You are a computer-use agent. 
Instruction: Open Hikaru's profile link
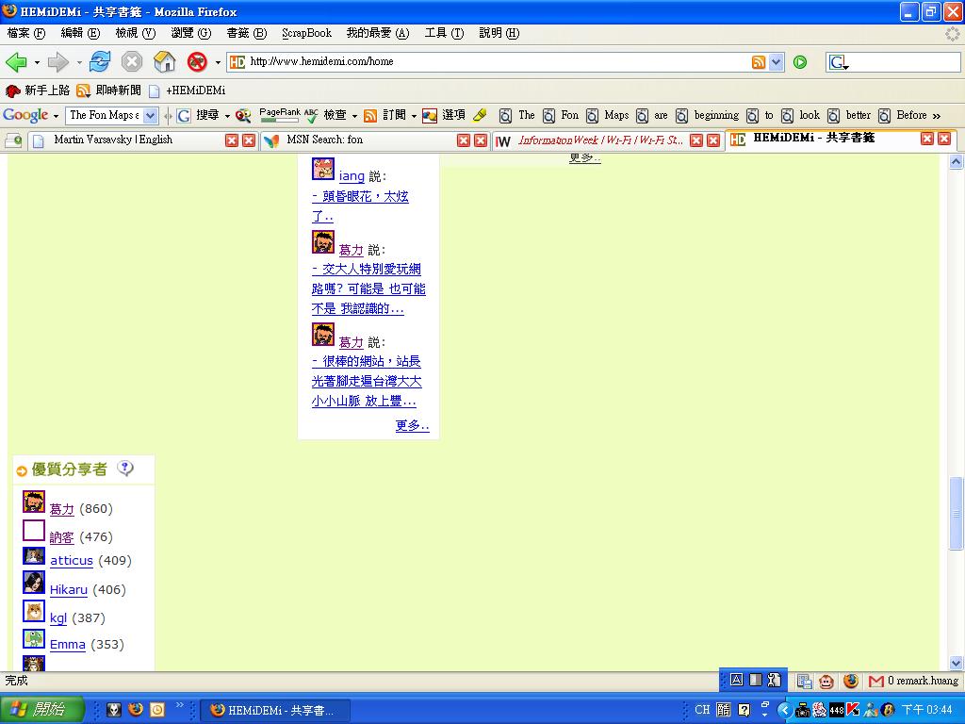pyautogui.click(x=69, y=590)
